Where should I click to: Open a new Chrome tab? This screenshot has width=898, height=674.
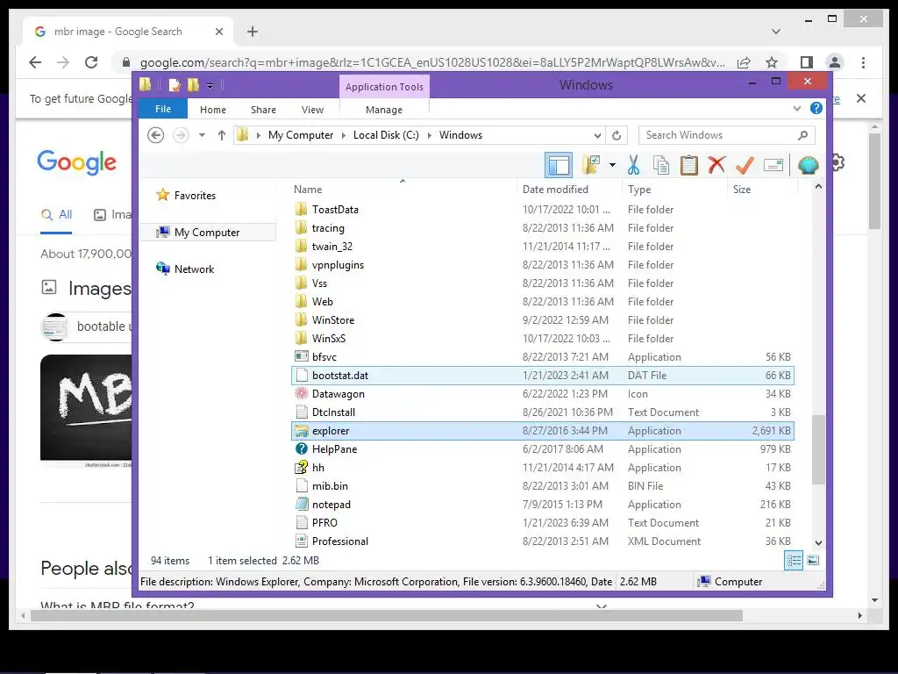pos(253,32)
